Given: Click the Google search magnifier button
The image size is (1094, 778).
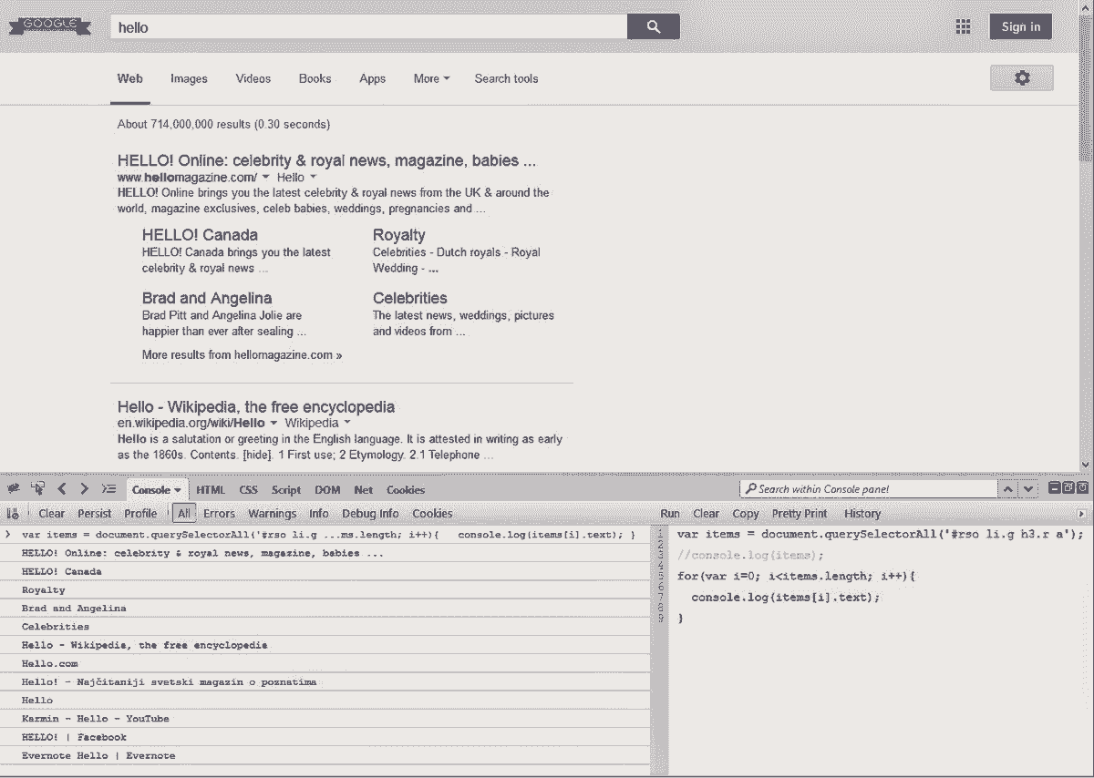Looking at the screenshot, I should click(x=653, y=27).
